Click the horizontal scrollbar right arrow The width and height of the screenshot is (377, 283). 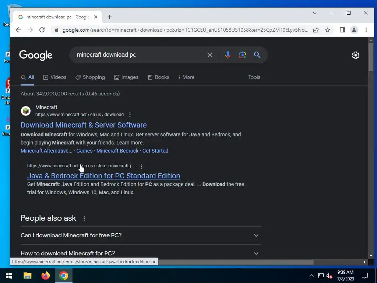pyautogui.click(x=365, y=262)
